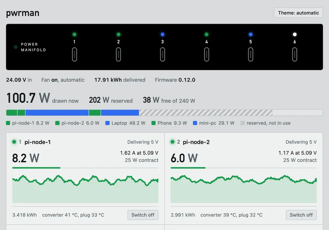Click the green LED above port 4
Viewport: 329px width, 230px height.
coord(207,34)
